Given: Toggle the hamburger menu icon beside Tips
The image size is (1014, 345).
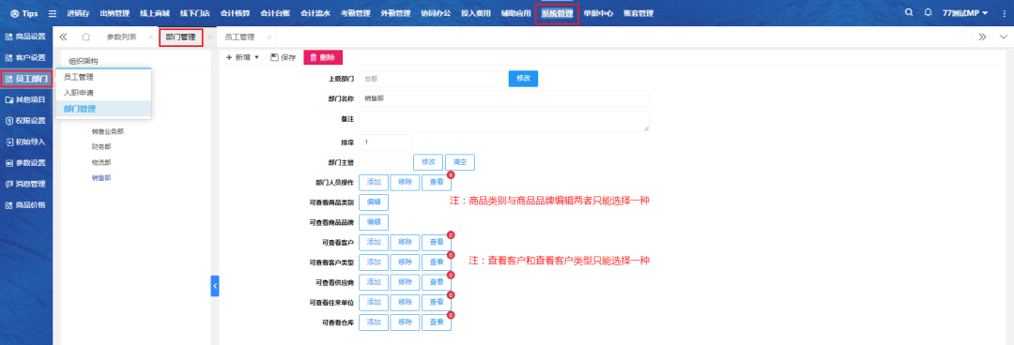Looking at the screenshot, I should coord(53,13).
